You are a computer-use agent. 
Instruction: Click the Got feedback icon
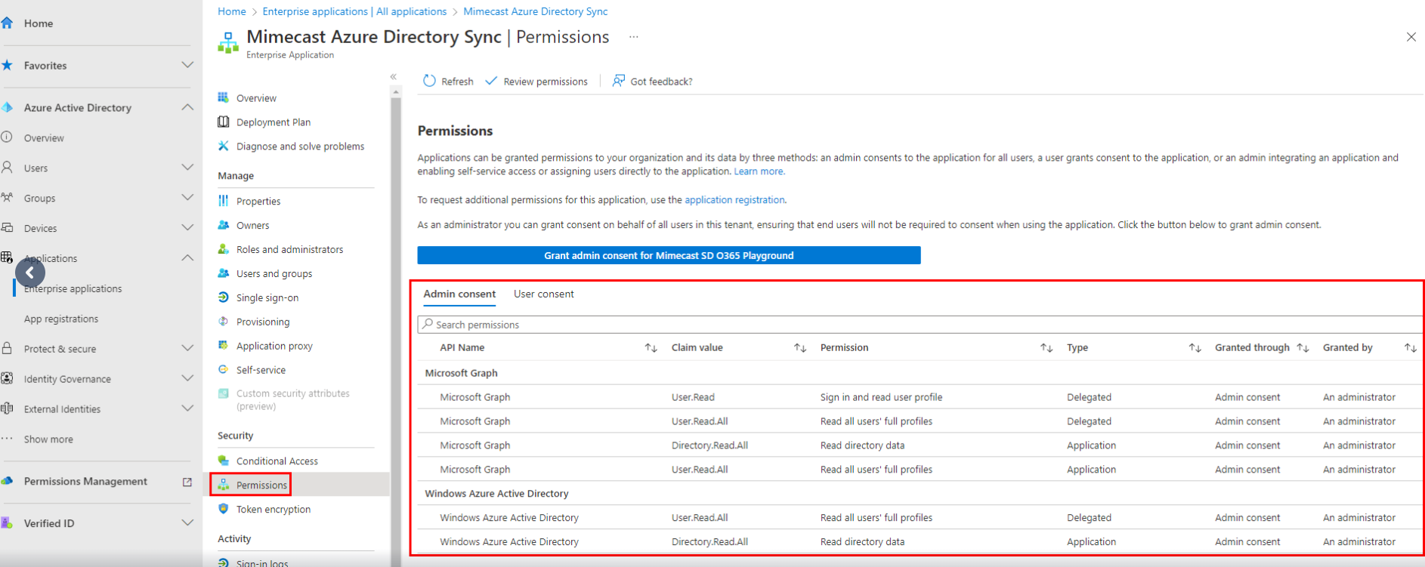tap(619, 81)
